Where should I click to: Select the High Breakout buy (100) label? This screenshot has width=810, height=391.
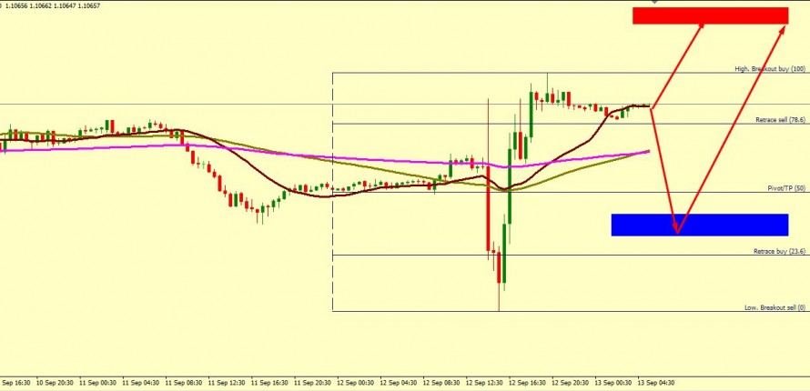pyautogui.click(x=770, y=69)
